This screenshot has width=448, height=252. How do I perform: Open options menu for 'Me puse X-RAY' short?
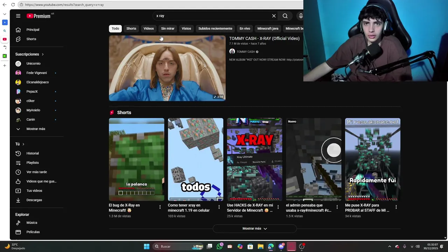pos(396,207)
